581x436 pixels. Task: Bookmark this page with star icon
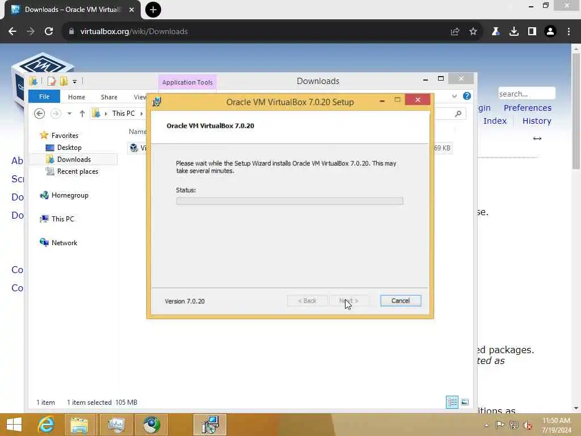click(x=473, y=32)
